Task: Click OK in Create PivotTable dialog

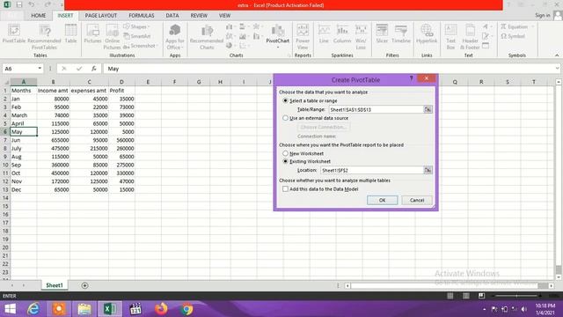Action: [x=382, y=200]
